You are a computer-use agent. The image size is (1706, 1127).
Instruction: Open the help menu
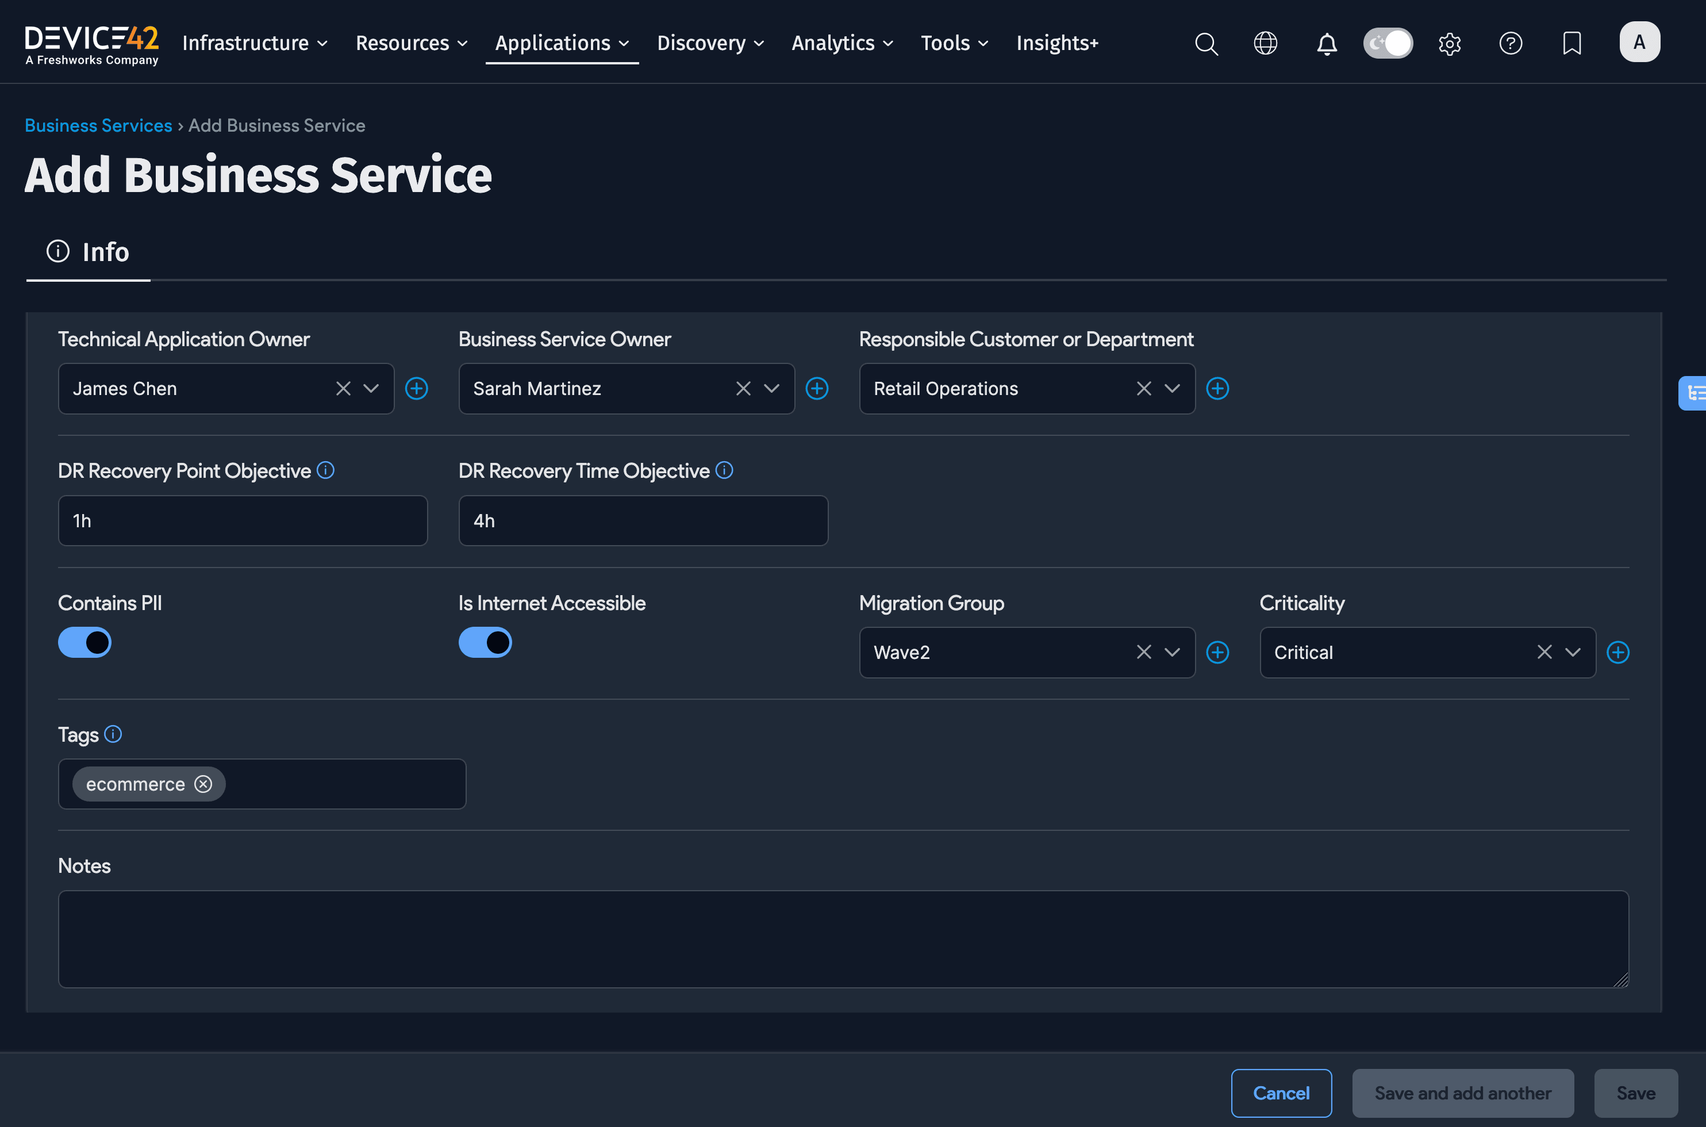(x=1511, y=43)
